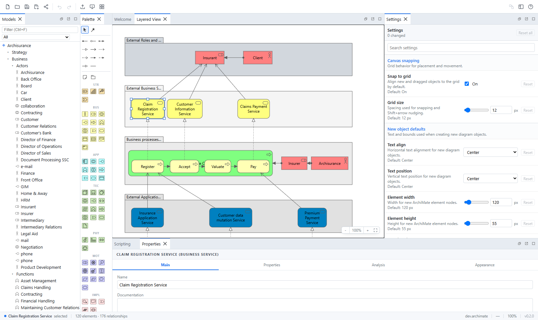Adjust the Element width slider

pyautogui.click(x=476, y=202)
